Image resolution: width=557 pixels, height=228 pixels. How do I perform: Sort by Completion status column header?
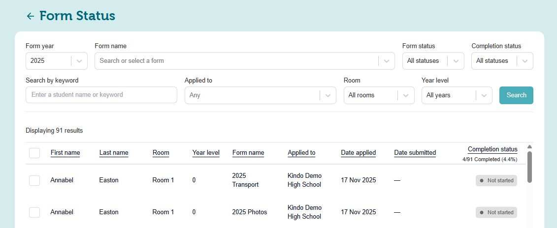[x=492, y=149]
